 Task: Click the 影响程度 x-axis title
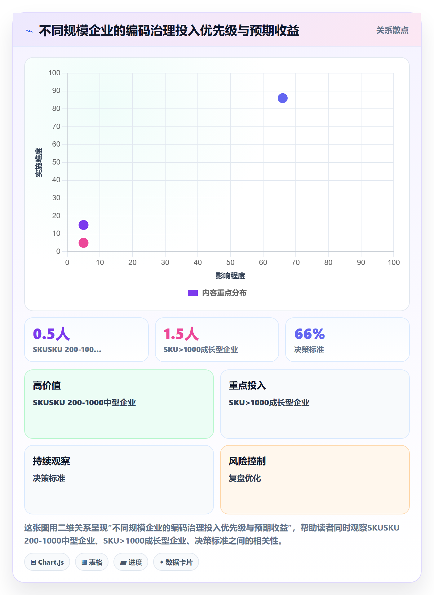coord(230,276)
